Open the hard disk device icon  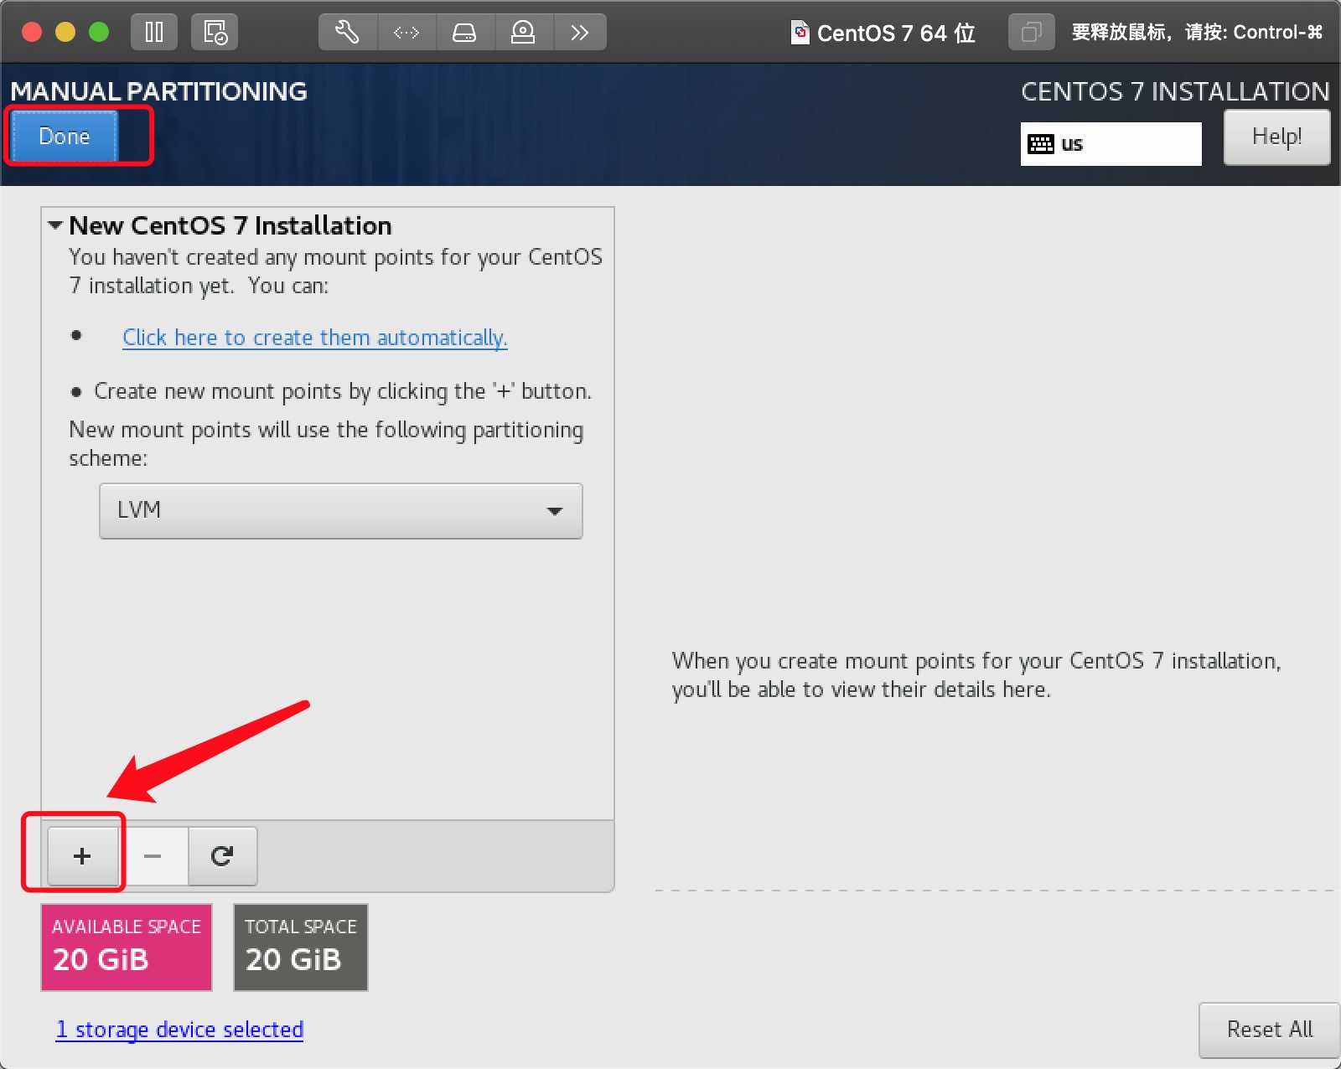point(464,33)
